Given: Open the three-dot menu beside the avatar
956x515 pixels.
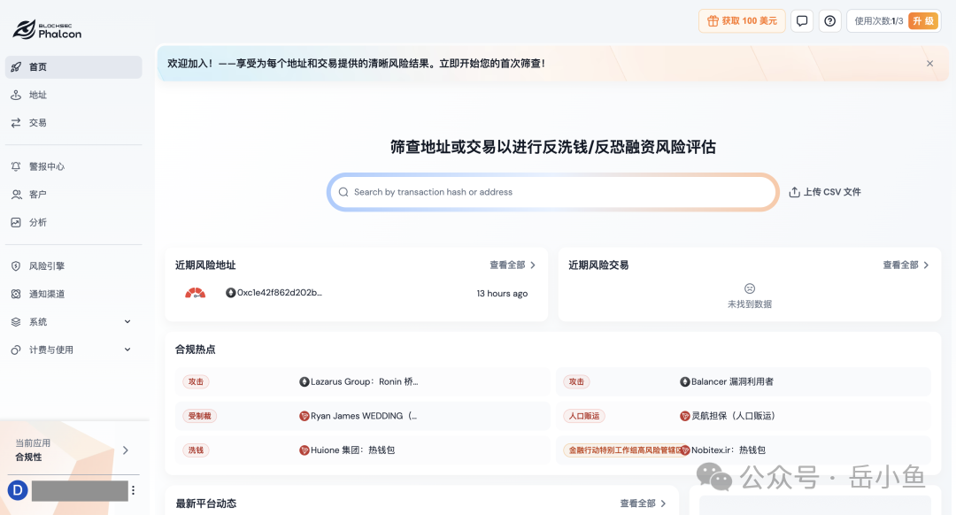Looking at the screenshot, I should point(133,489).
